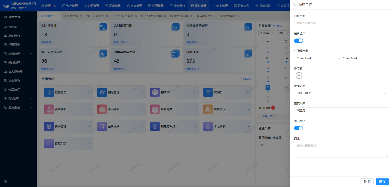Viewport: 392px width, 187px height.
Task: Open the 业户列表 shortcut
Action: click(x=67, y=109)
